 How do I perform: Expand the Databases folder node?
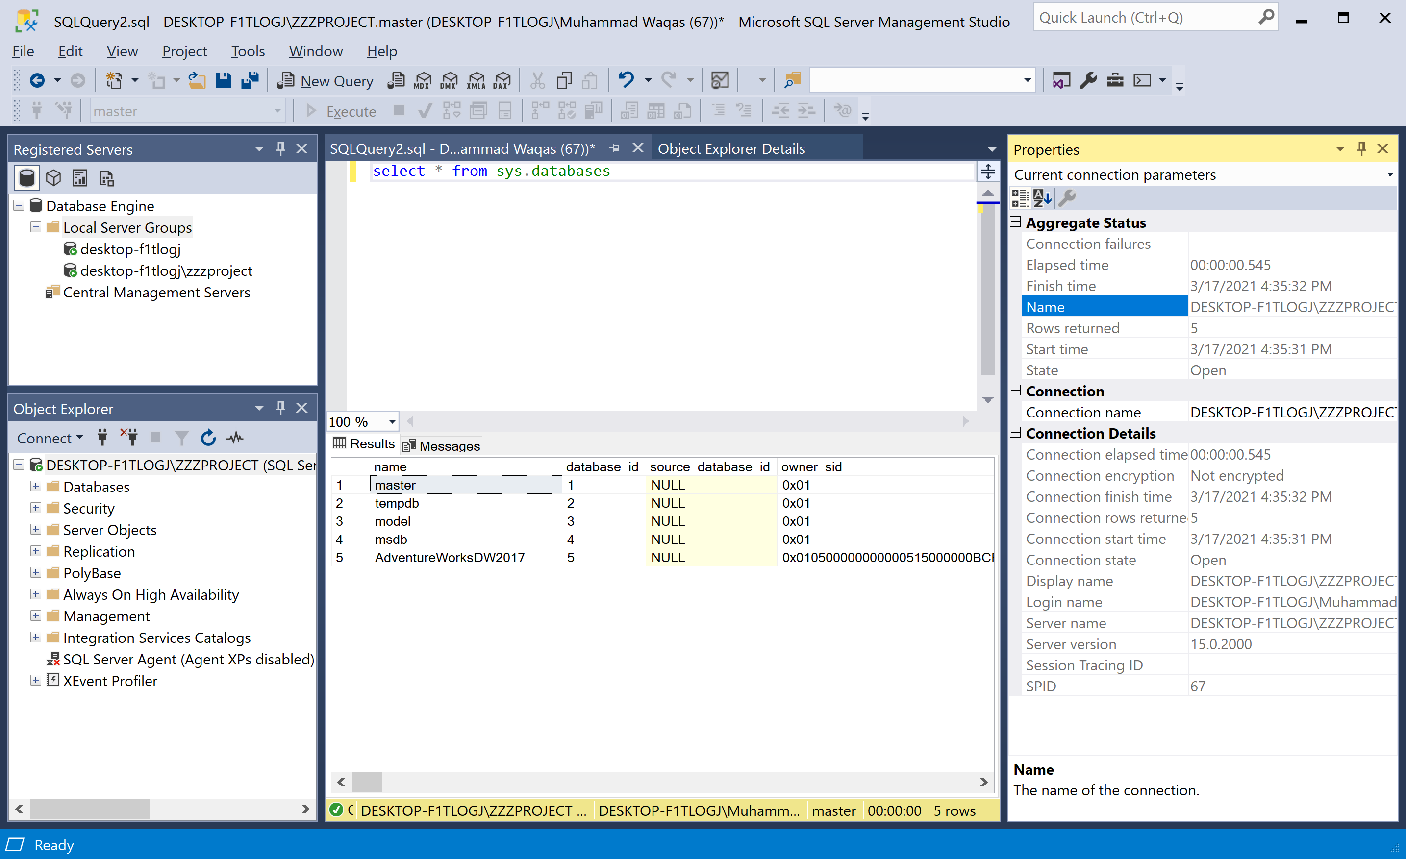click(x=35, y=487)
